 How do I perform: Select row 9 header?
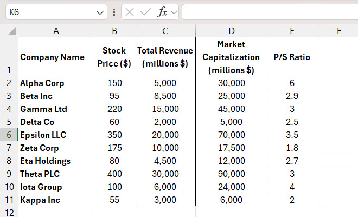(x=9, y=174)
